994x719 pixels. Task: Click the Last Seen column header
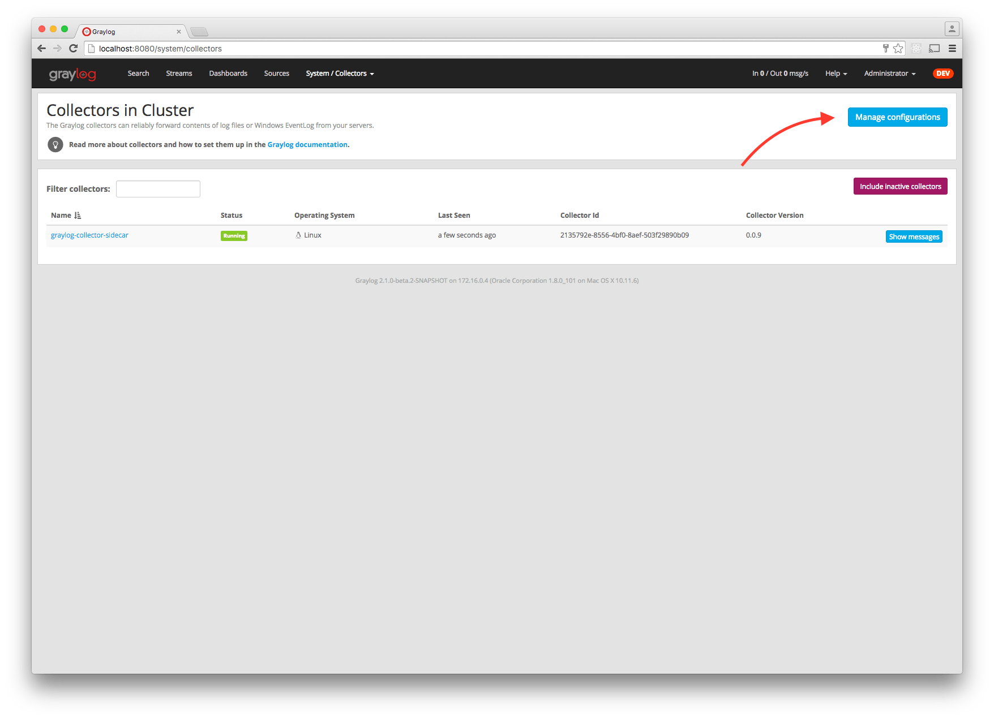tap(454, 216)
